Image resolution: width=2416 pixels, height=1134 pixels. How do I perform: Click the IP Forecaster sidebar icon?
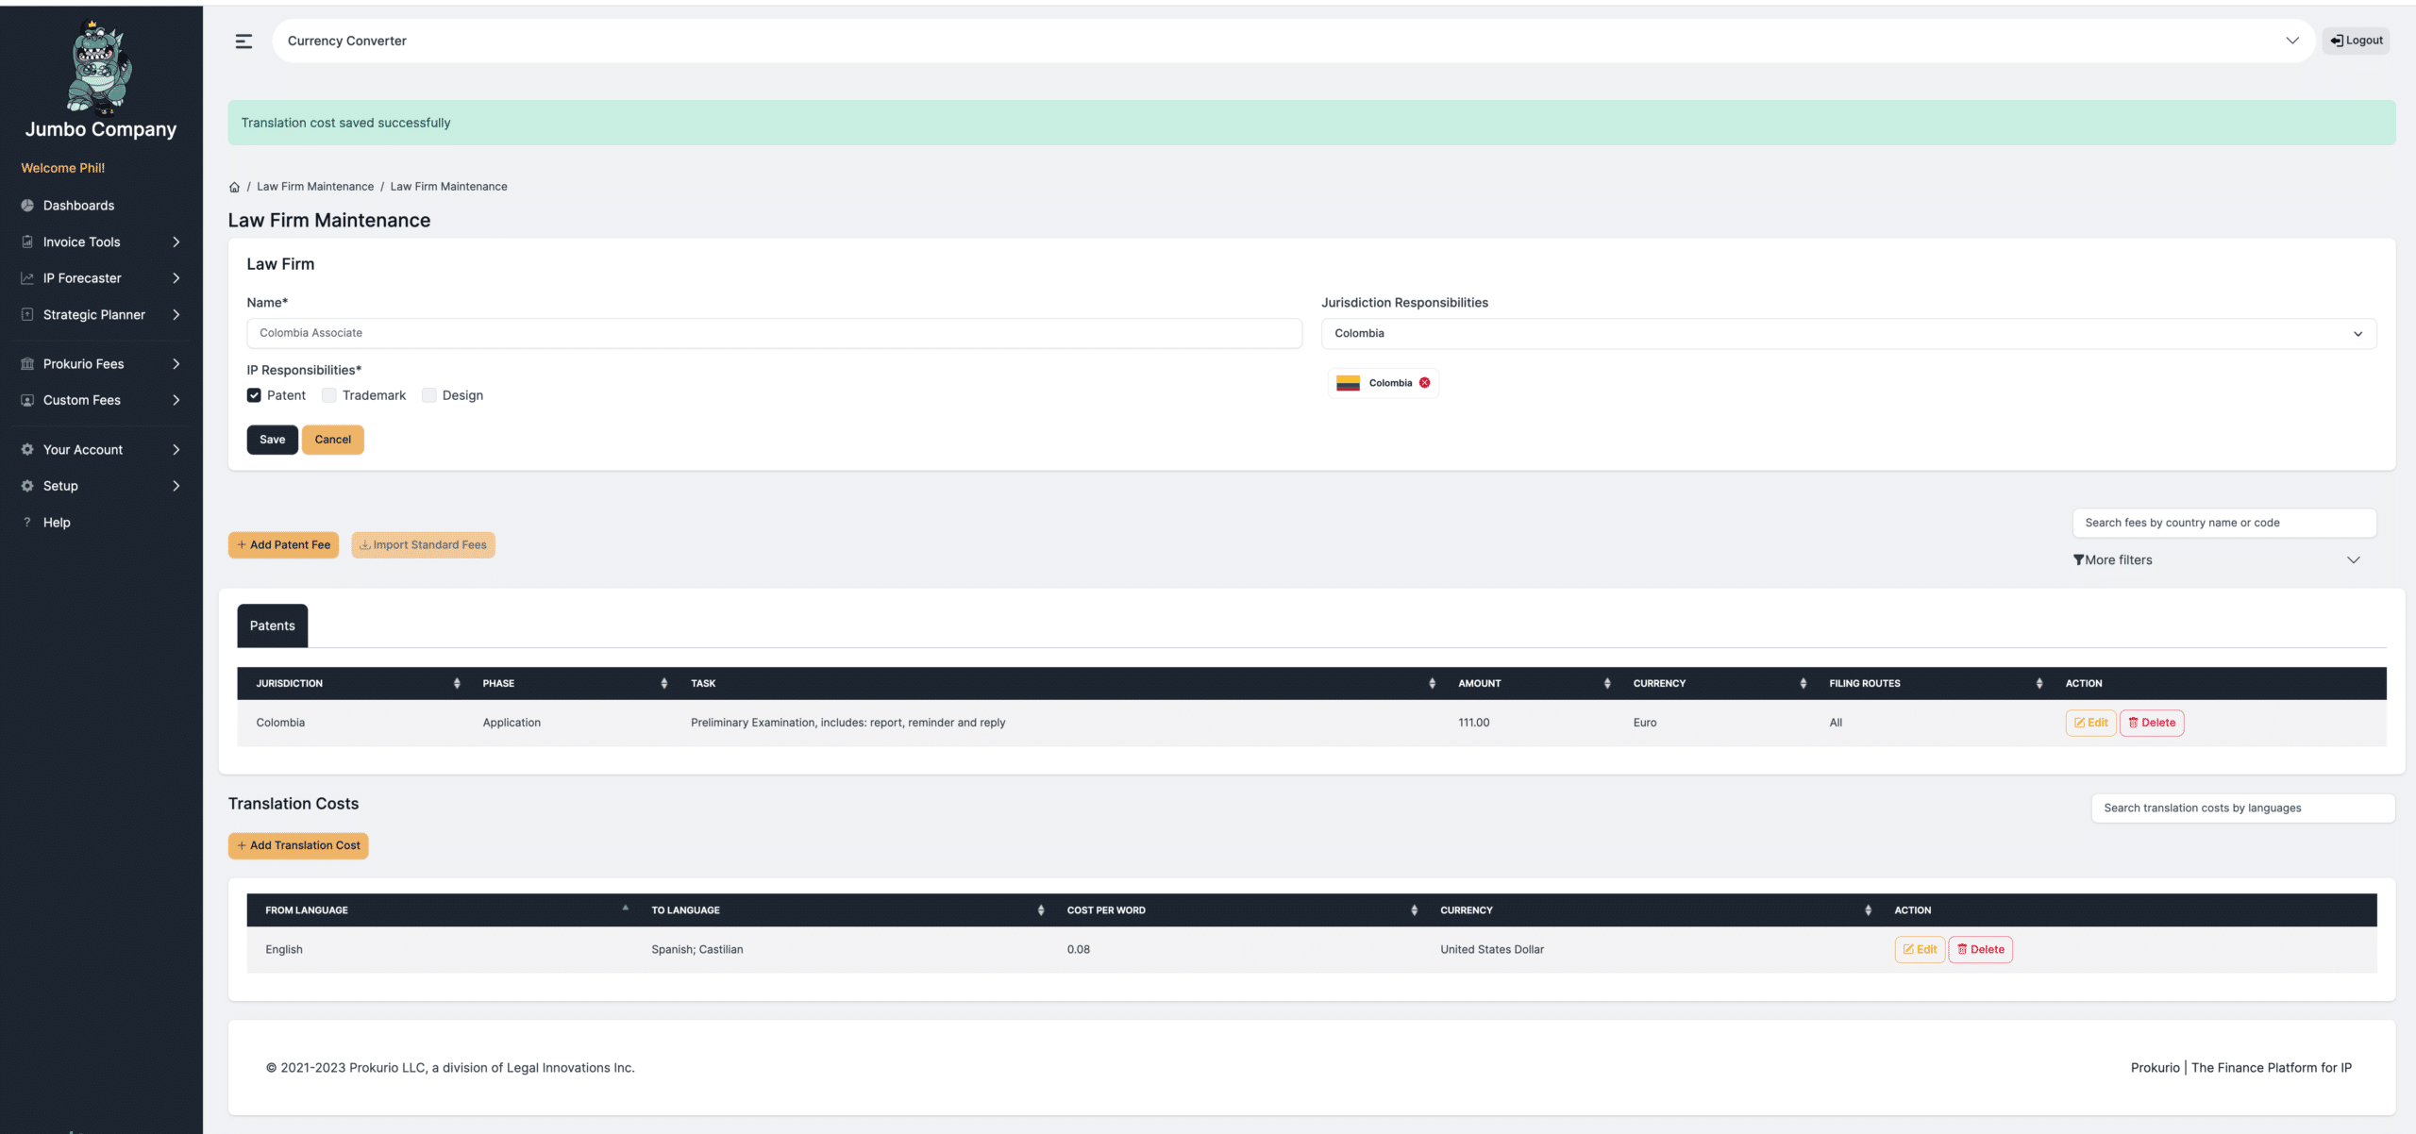click(27, 277)
